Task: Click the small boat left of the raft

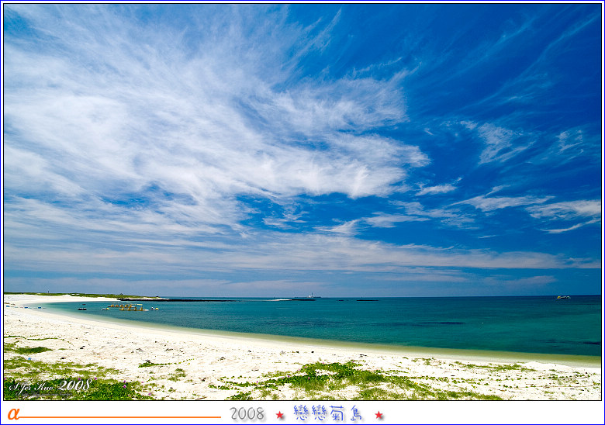Action: pyautogui.click(x=81, y=308)
